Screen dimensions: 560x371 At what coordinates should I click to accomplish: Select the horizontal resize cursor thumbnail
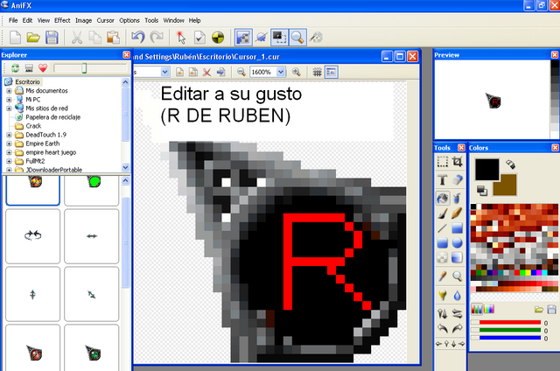(91, 236)
